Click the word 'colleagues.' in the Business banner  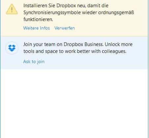point(114,51)
